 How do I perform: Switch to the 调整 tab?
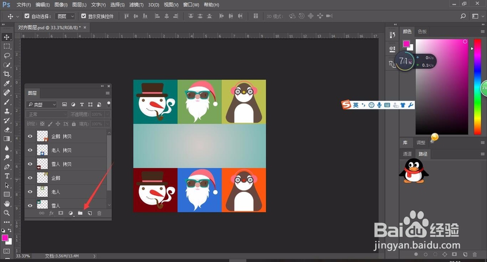pyautogui.click(x=421, y=142)
